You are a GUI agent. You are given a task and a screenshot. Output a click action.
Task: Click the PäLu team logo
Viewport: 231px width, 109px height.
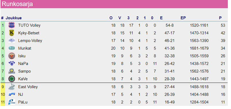coord(12,102)
